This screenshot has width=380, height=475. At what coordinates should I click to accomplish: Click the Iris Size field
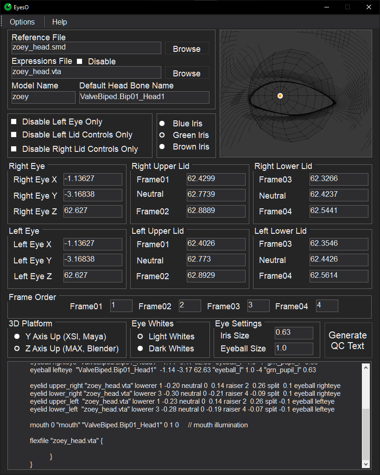coord(294,333)
